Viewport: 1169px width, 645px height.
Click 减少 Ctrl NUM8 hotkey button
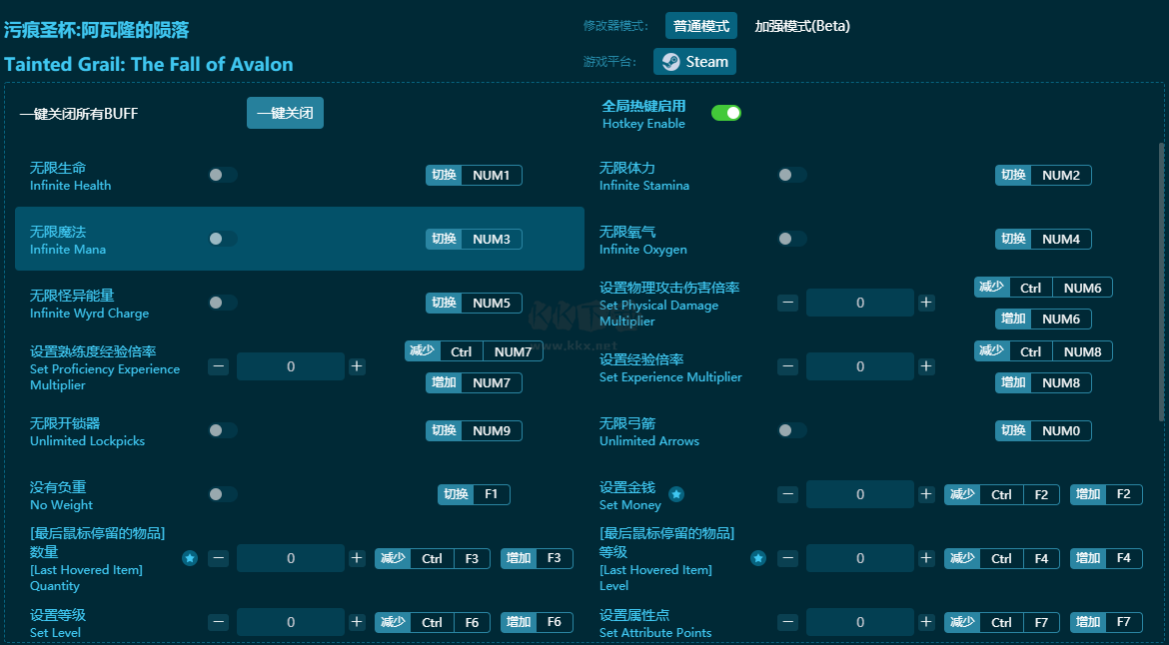click(x=1043, y=351)
